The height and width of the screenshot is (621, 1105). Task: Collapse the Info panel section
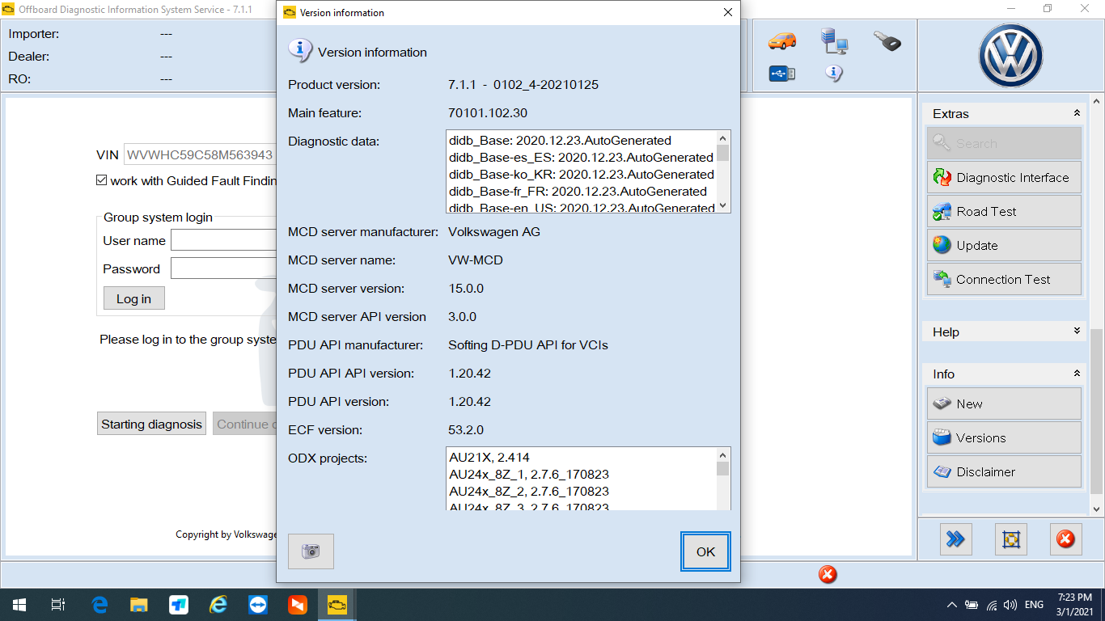click(1076, 374)
